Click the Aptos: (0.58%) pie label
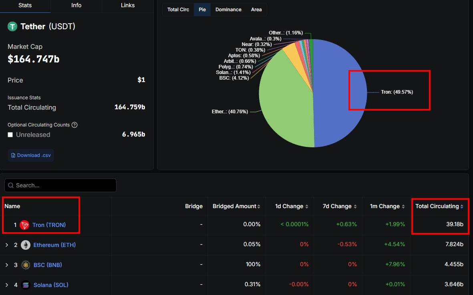 click(x=244, y=56)
